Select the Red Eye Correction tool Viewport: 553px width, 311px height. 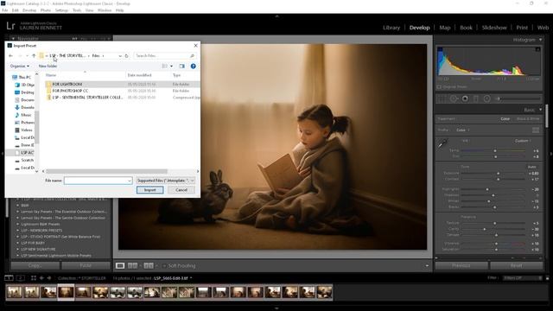click(x=465, y=99)
